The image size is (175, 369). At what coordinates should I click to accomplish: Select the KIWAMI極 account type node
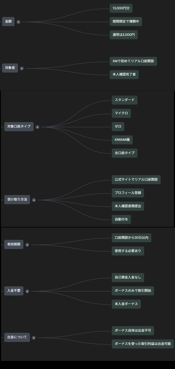[122, 140]
